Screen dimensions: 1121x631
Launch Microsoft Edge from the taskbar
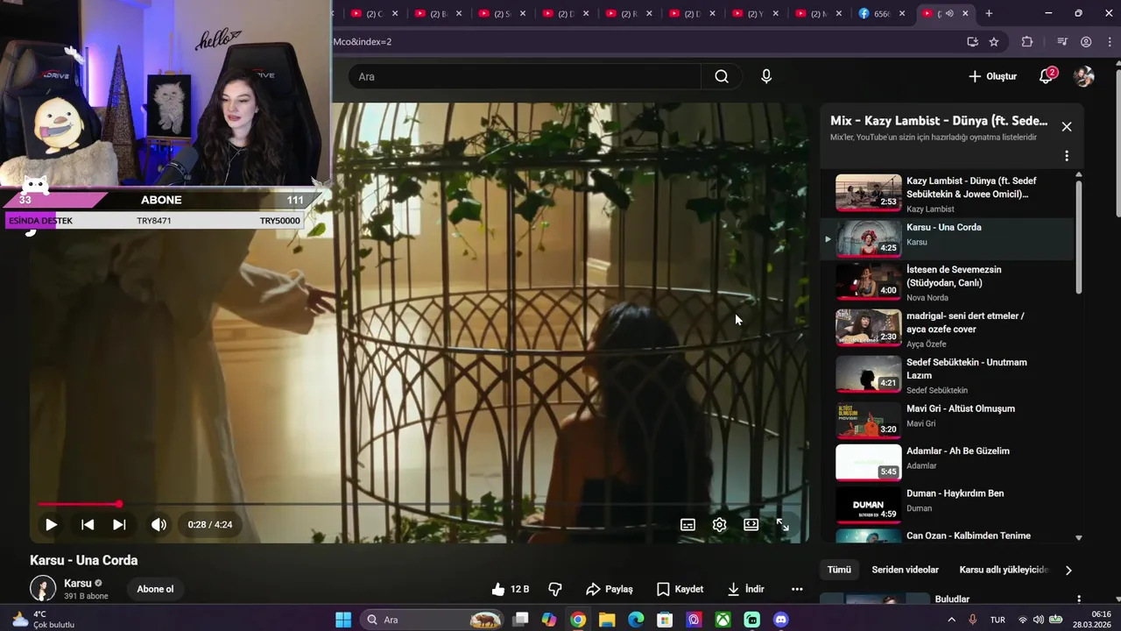pyautogui.click(x=636, y=620)
